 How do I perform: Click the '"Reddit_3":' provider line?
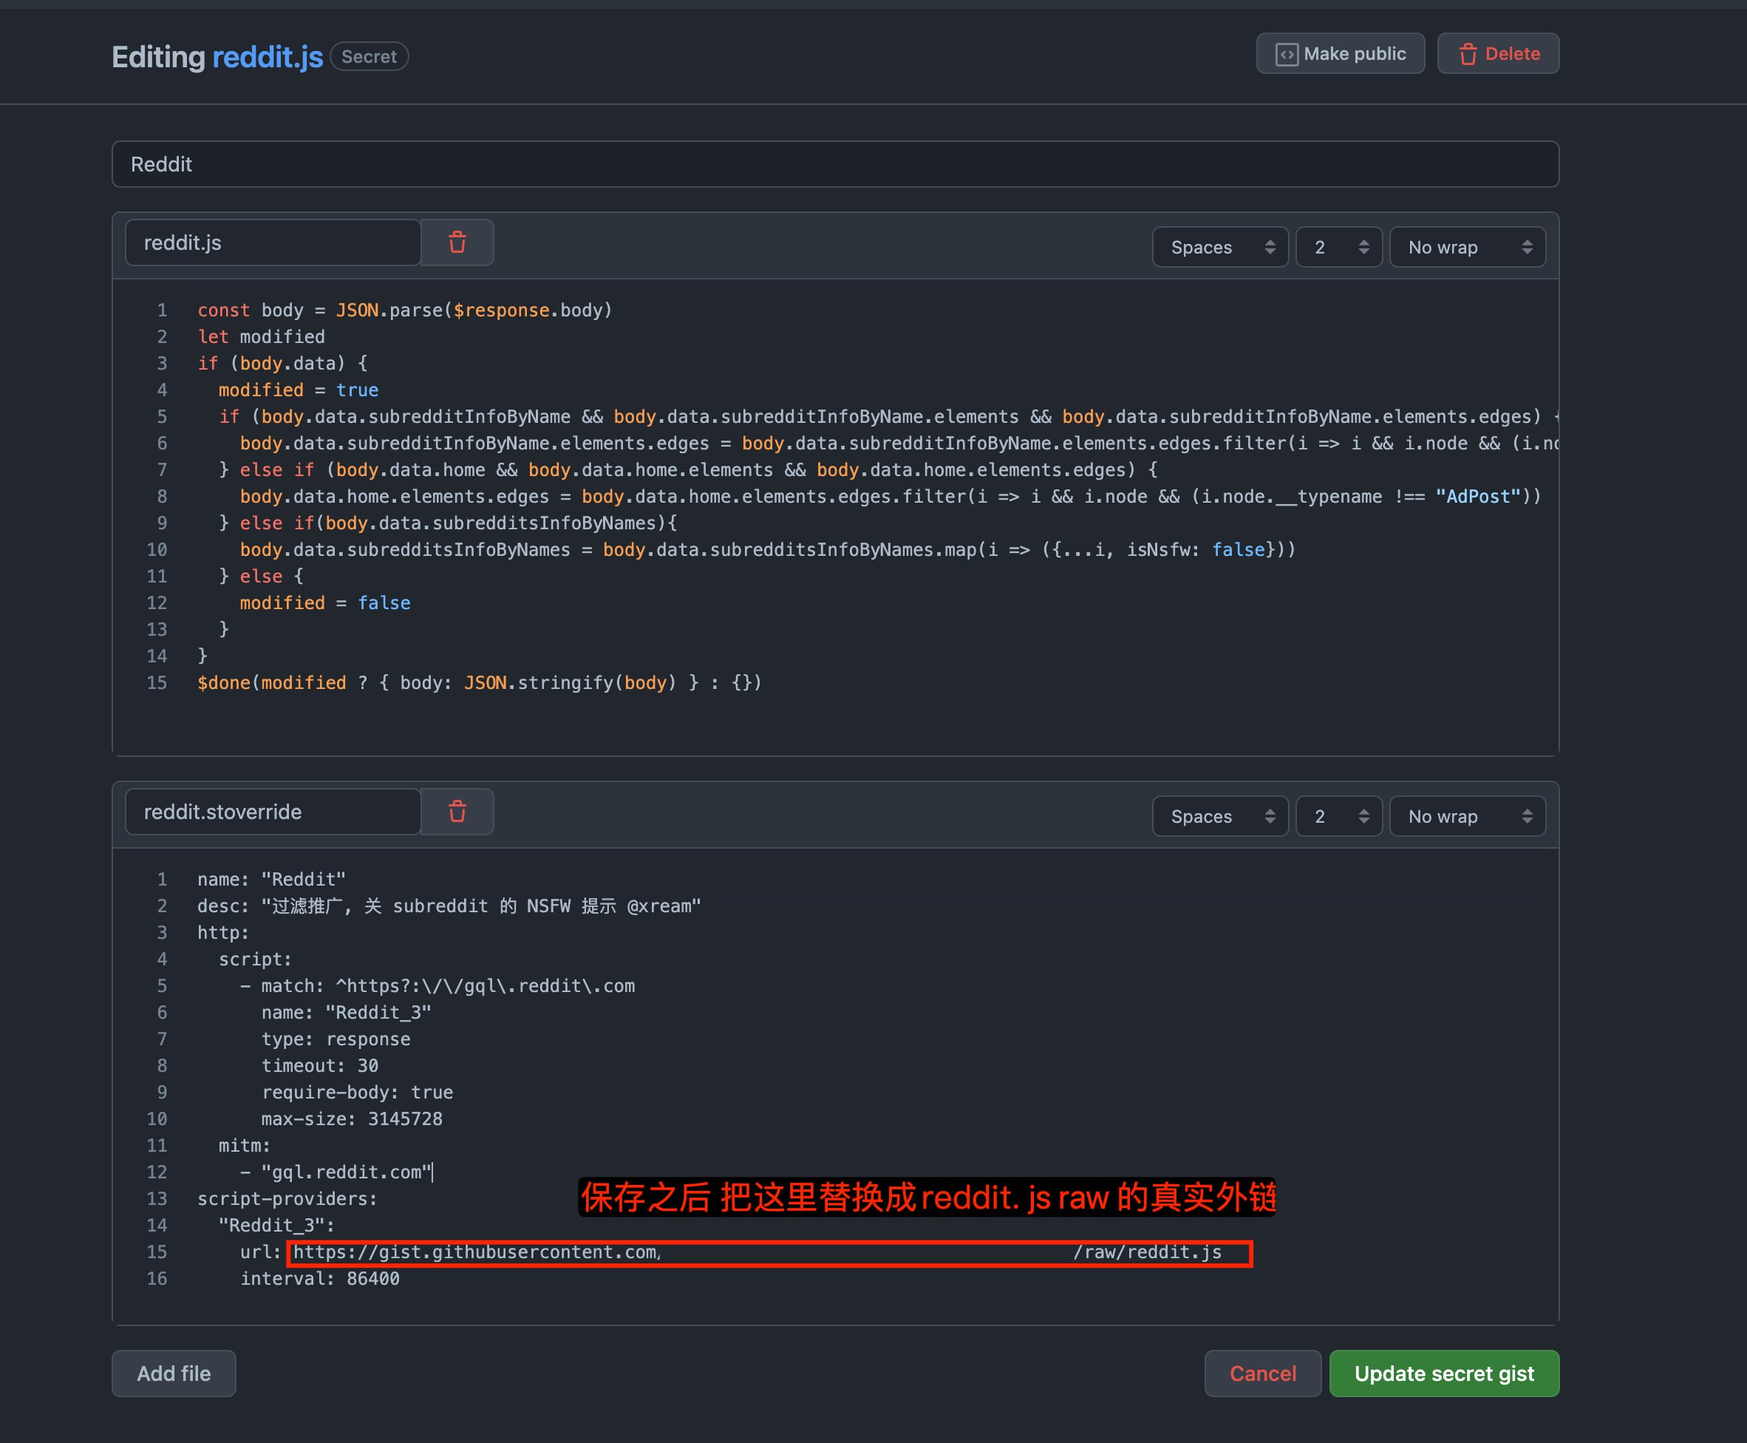276,1225
